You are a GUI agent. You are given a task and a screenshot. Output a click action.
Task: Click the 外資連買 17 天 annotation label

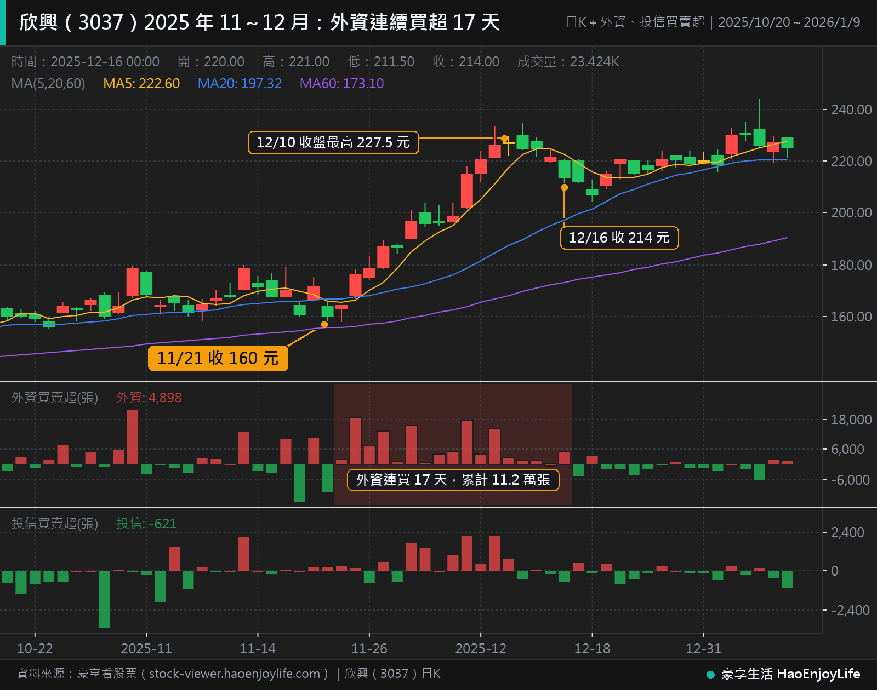click(453, 480)
